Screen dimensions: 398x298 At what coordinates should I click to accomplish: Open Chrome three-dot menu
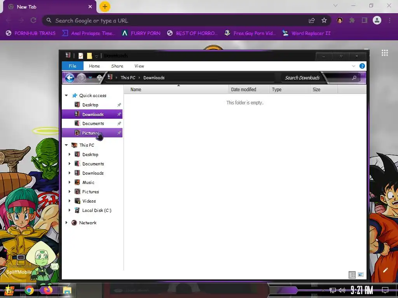coord(389,20)
